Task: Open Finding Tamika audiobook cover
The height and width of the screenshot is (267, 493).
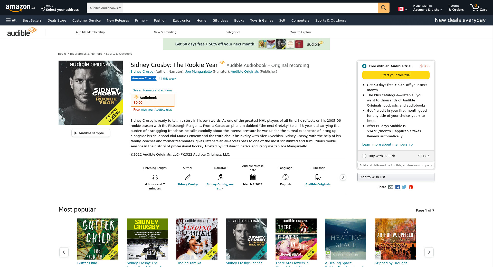Action: 197,239
